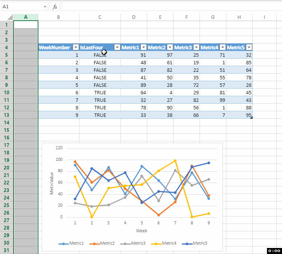Click the orange Metric2 point at week 6
This screenshot has height=254, width=282.
click(x=159, y=215)
